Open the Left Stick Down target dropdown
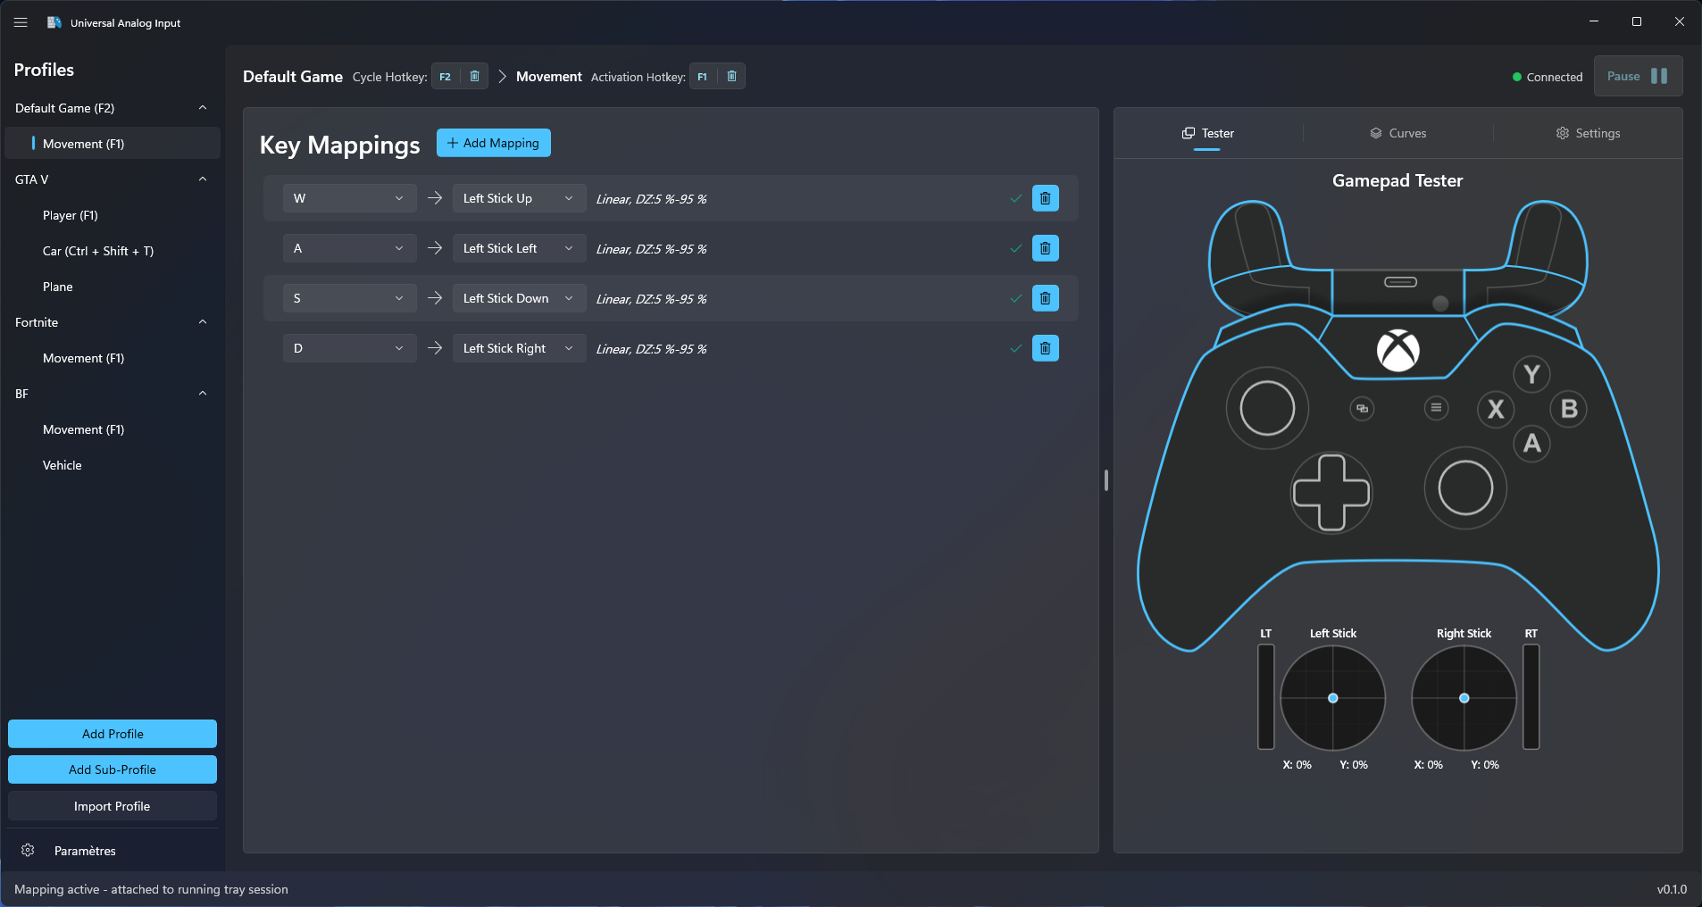This screenshot has height=907, width=1702. point(518,298)
